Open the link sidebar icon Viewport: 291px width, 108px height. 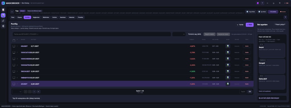[x=3, y=21]
